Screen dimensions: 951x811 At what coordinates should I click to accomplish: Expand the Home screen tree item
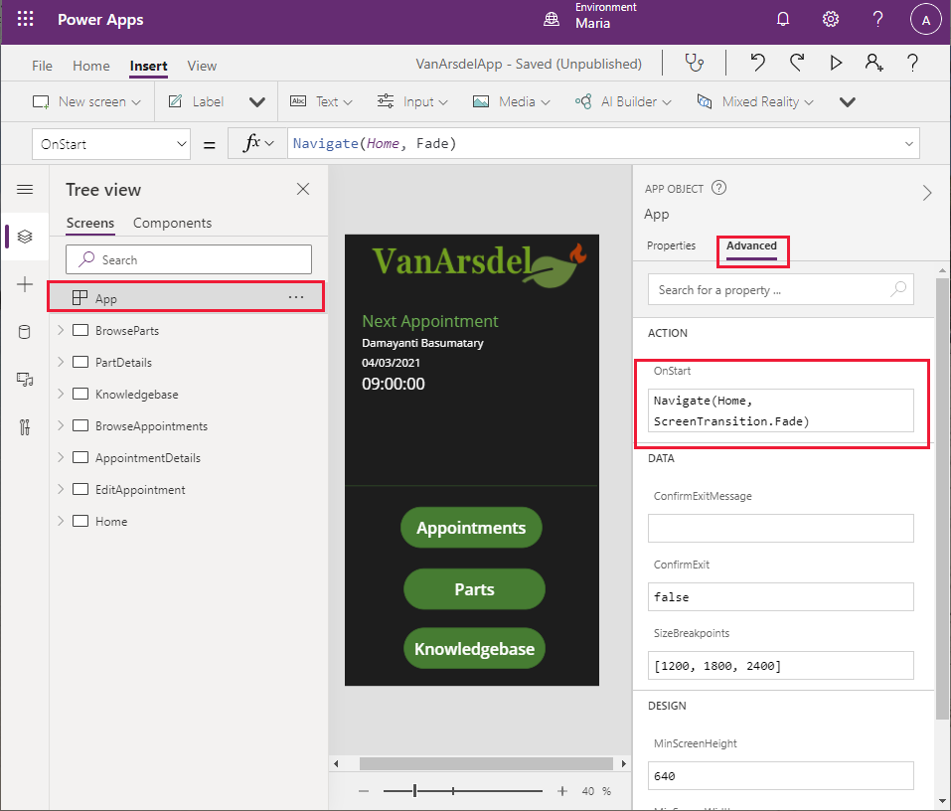tap(59, 521)
